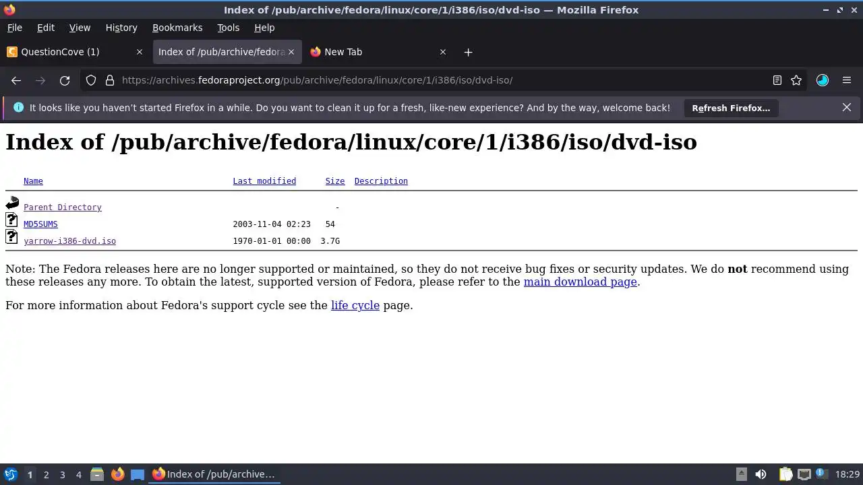Download yarrow-i386-dvd.iso link

[69, 241]
